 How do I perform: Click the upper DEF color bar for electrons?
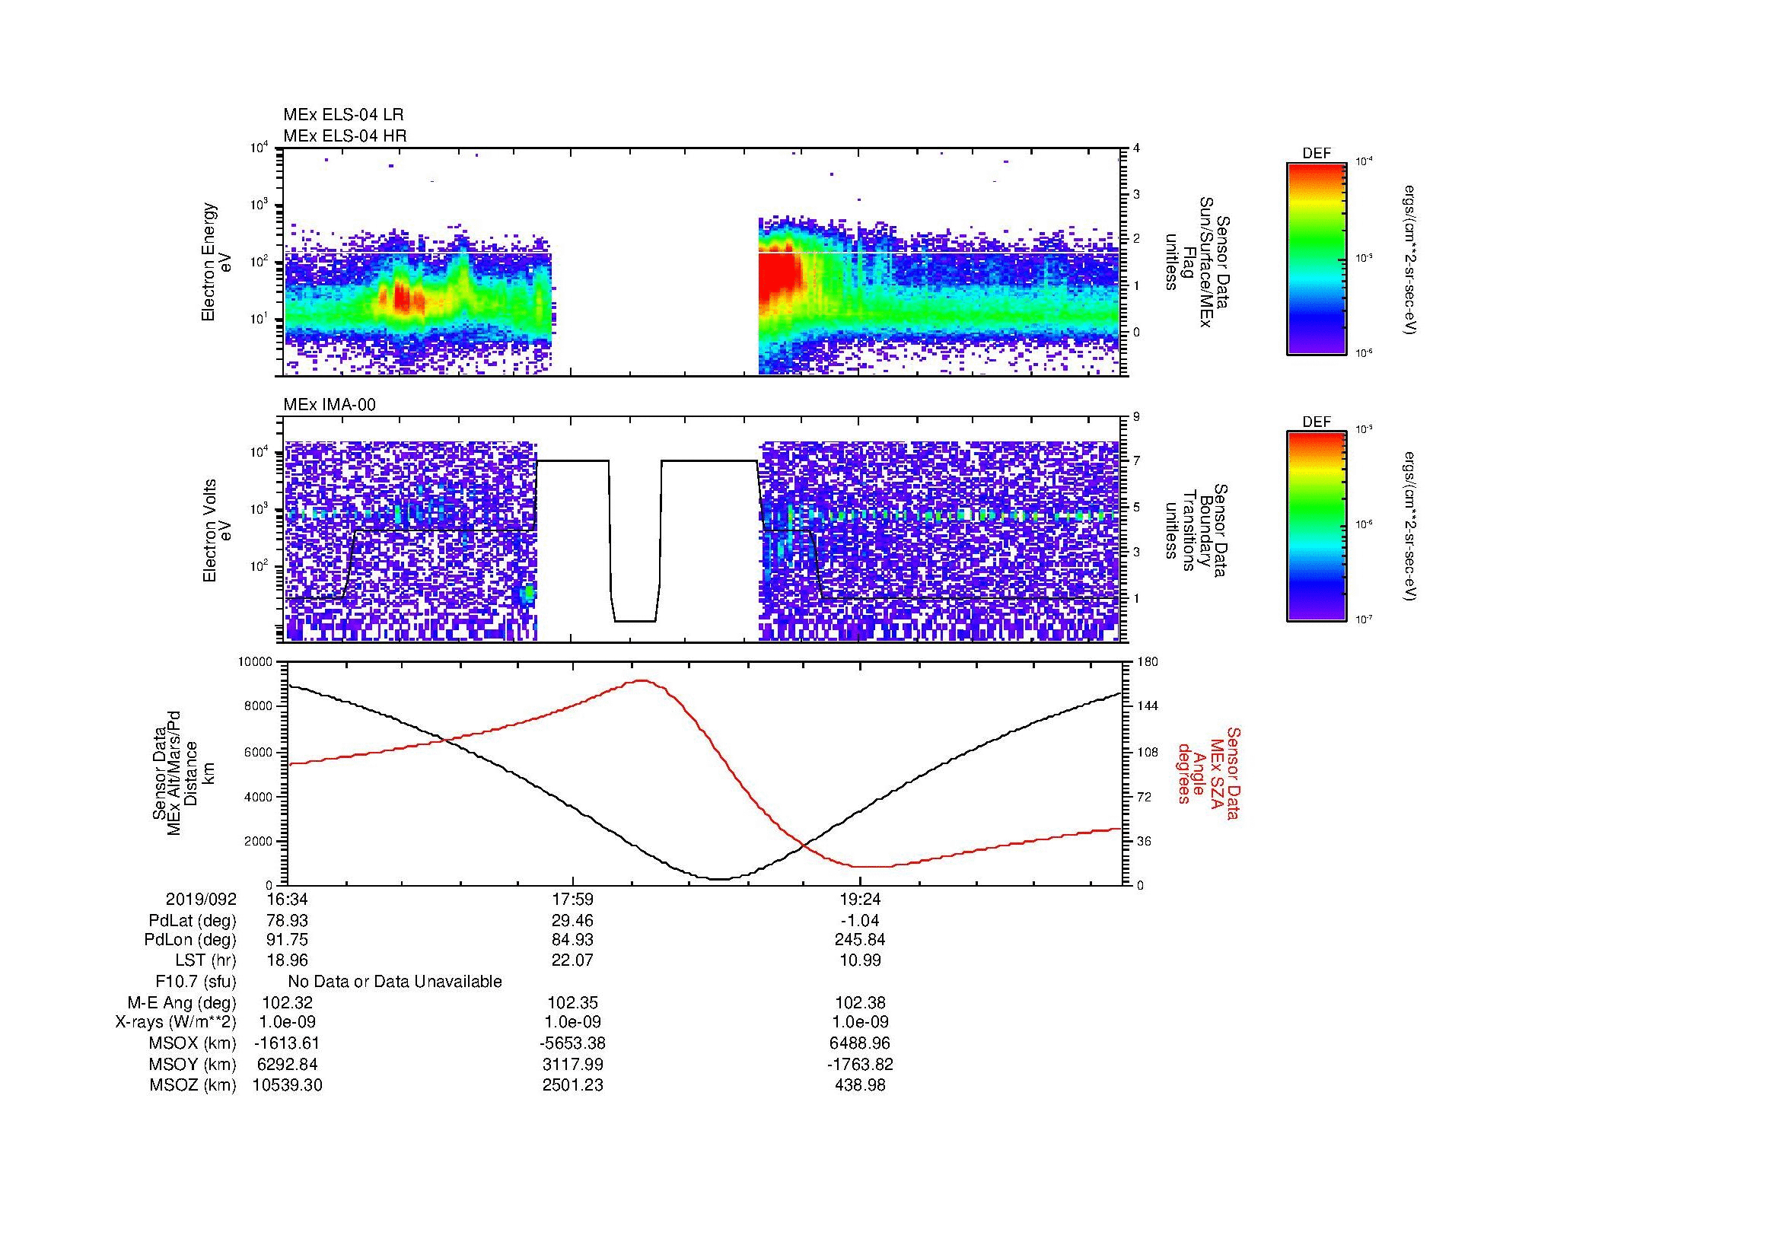tap(1316, 258)
